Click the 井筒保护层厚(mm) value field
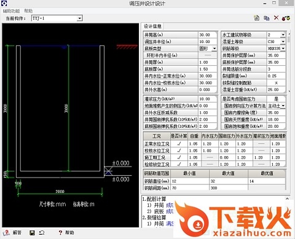The width and height of the screenshot is (295, 239). [x=276, y=55]
